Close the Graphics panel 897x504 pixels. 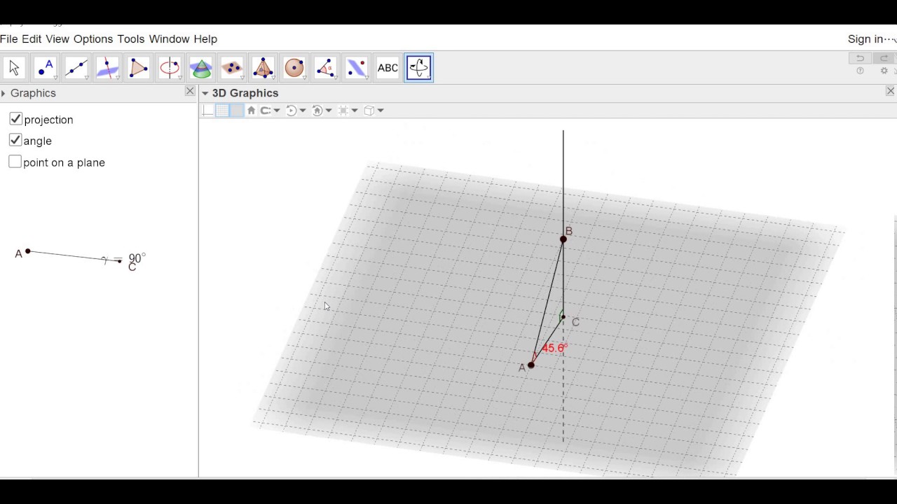click(190, 92)
